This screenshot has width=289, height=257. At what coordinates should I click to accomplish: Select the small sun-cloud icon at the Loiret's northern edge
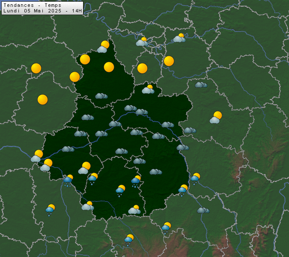(x=148, y=89)
